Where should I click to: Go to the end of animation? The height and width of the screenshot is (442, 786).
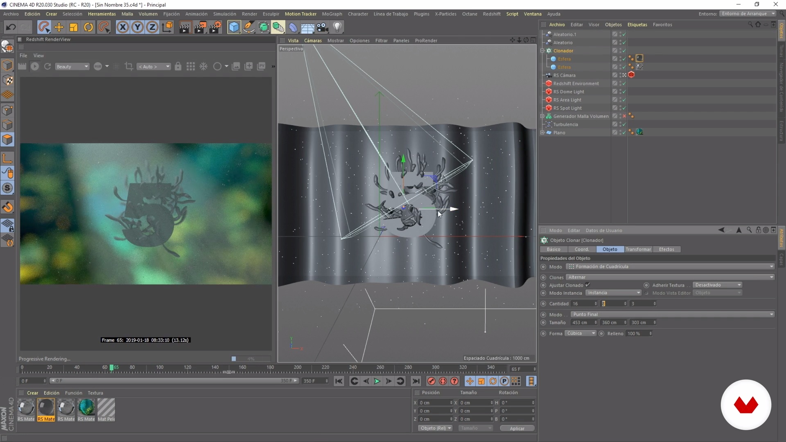[x=416, y=381]
